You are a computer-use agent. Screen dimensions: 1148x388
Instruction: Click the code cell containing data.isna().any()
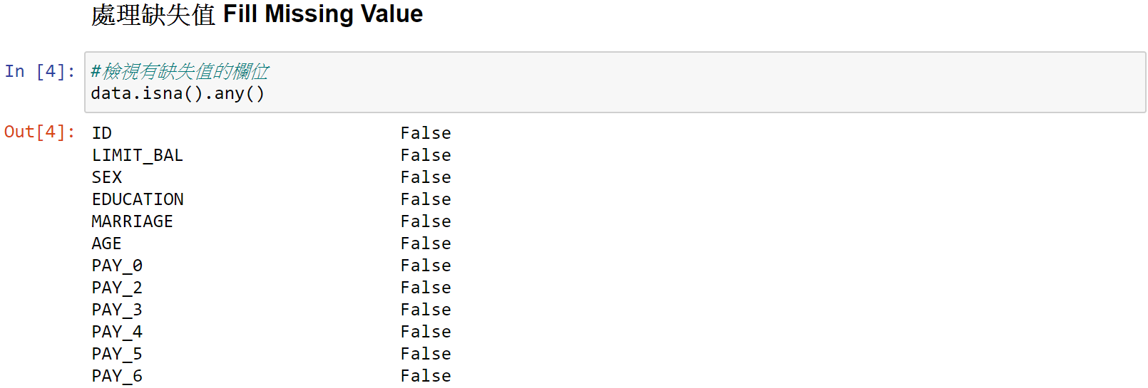(615, 82)
